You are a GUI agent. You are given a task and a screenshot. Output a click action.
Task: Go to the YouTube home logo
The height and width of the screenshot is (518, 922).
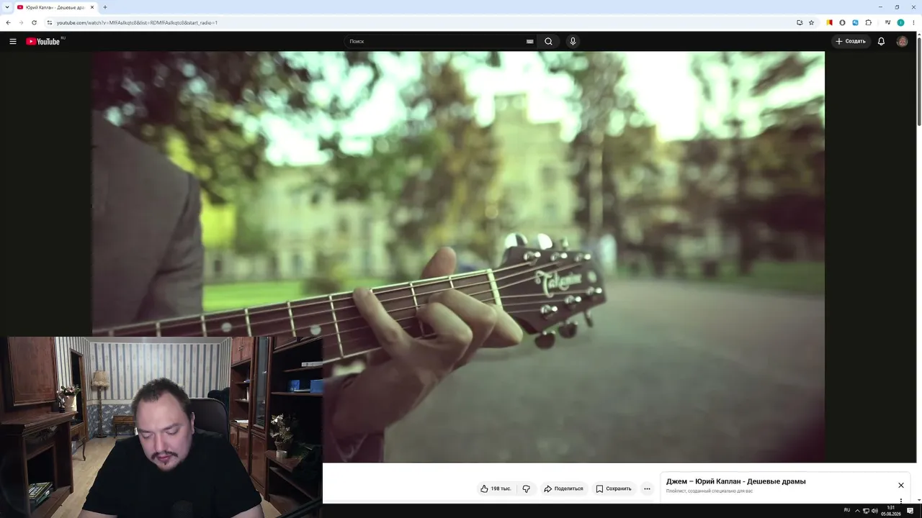[x=43, y=41]
